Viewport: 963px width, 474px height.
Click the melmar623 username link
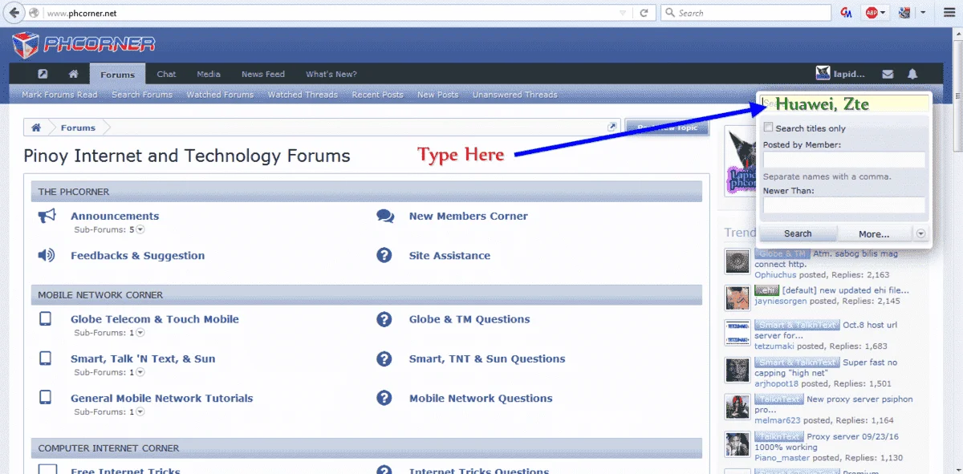tap(778, 420)
